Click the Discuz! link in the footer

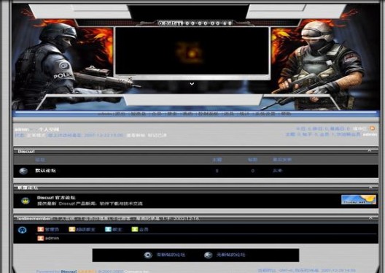[x=69, y=272]
